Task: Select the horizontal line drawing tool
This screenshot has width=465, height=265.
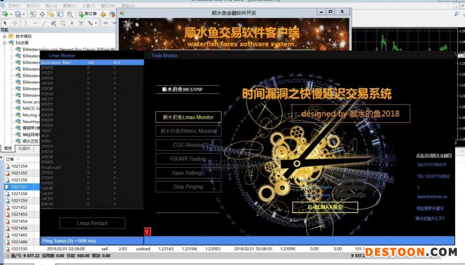Action: [x=35, y=23]
